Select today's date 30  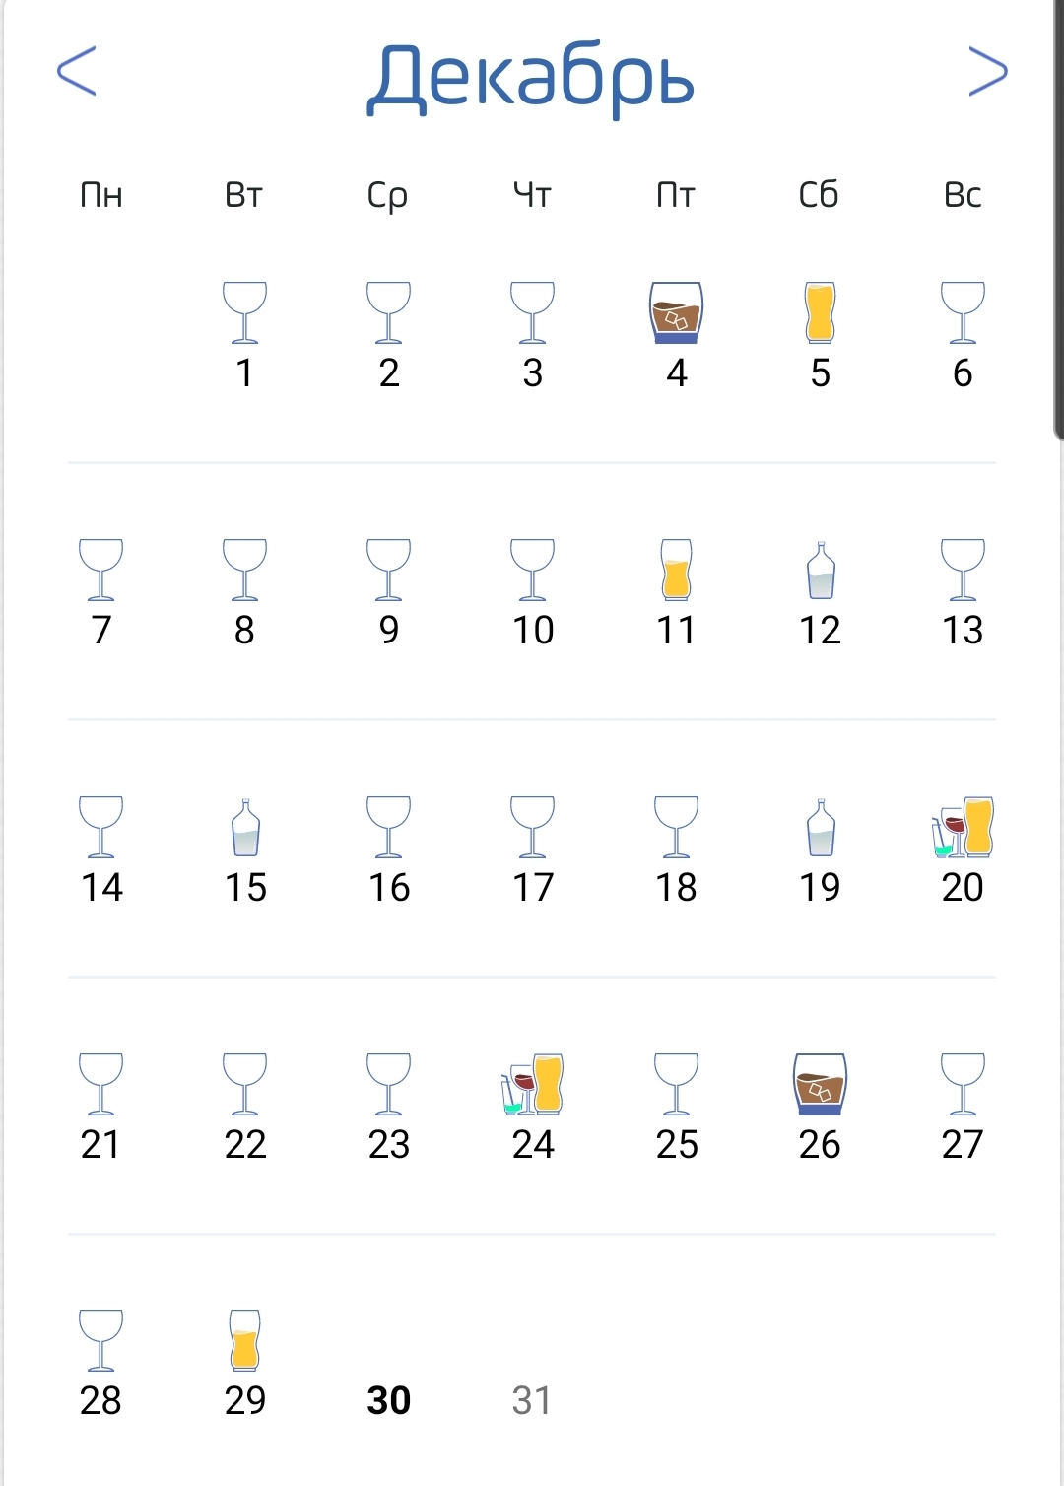(x=389, y=1399)
